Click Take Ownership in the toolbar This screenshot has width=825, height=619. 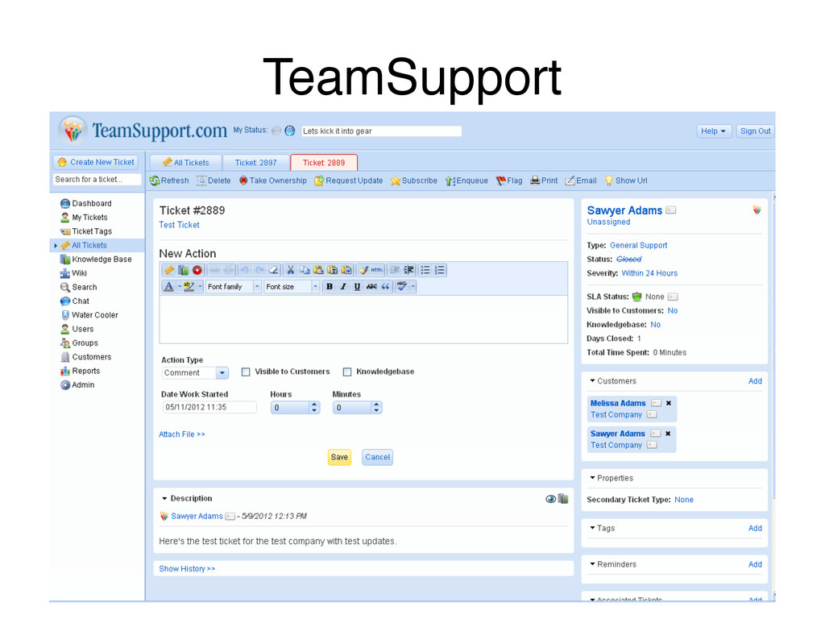point(272,181)
